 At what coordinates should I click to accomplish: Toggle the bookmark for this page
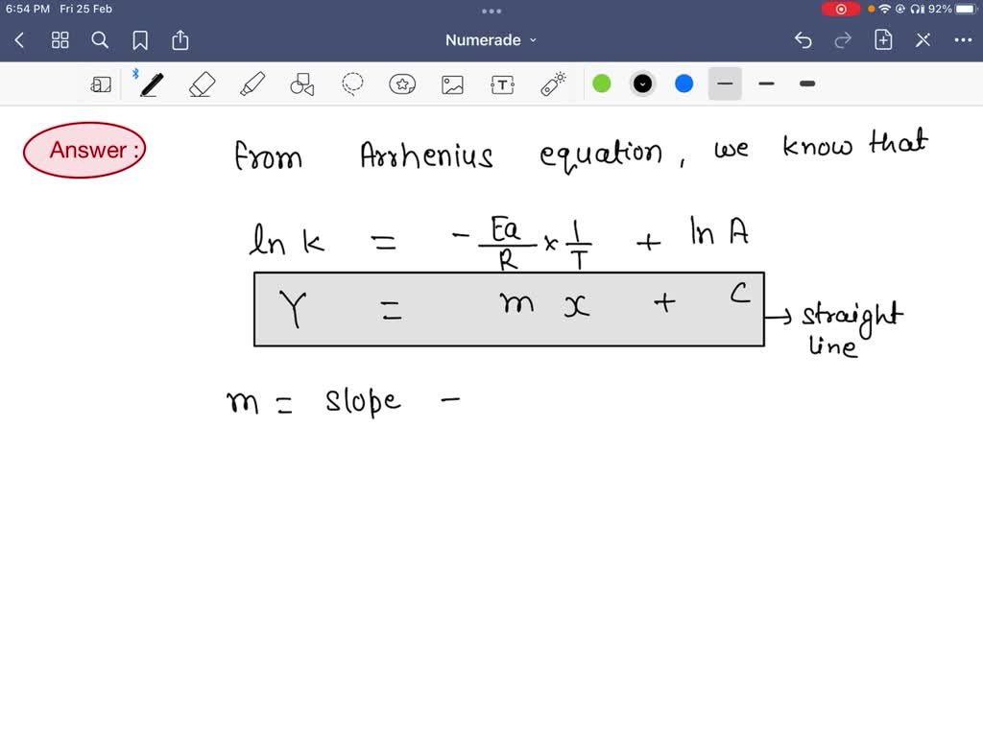point(140,40)
